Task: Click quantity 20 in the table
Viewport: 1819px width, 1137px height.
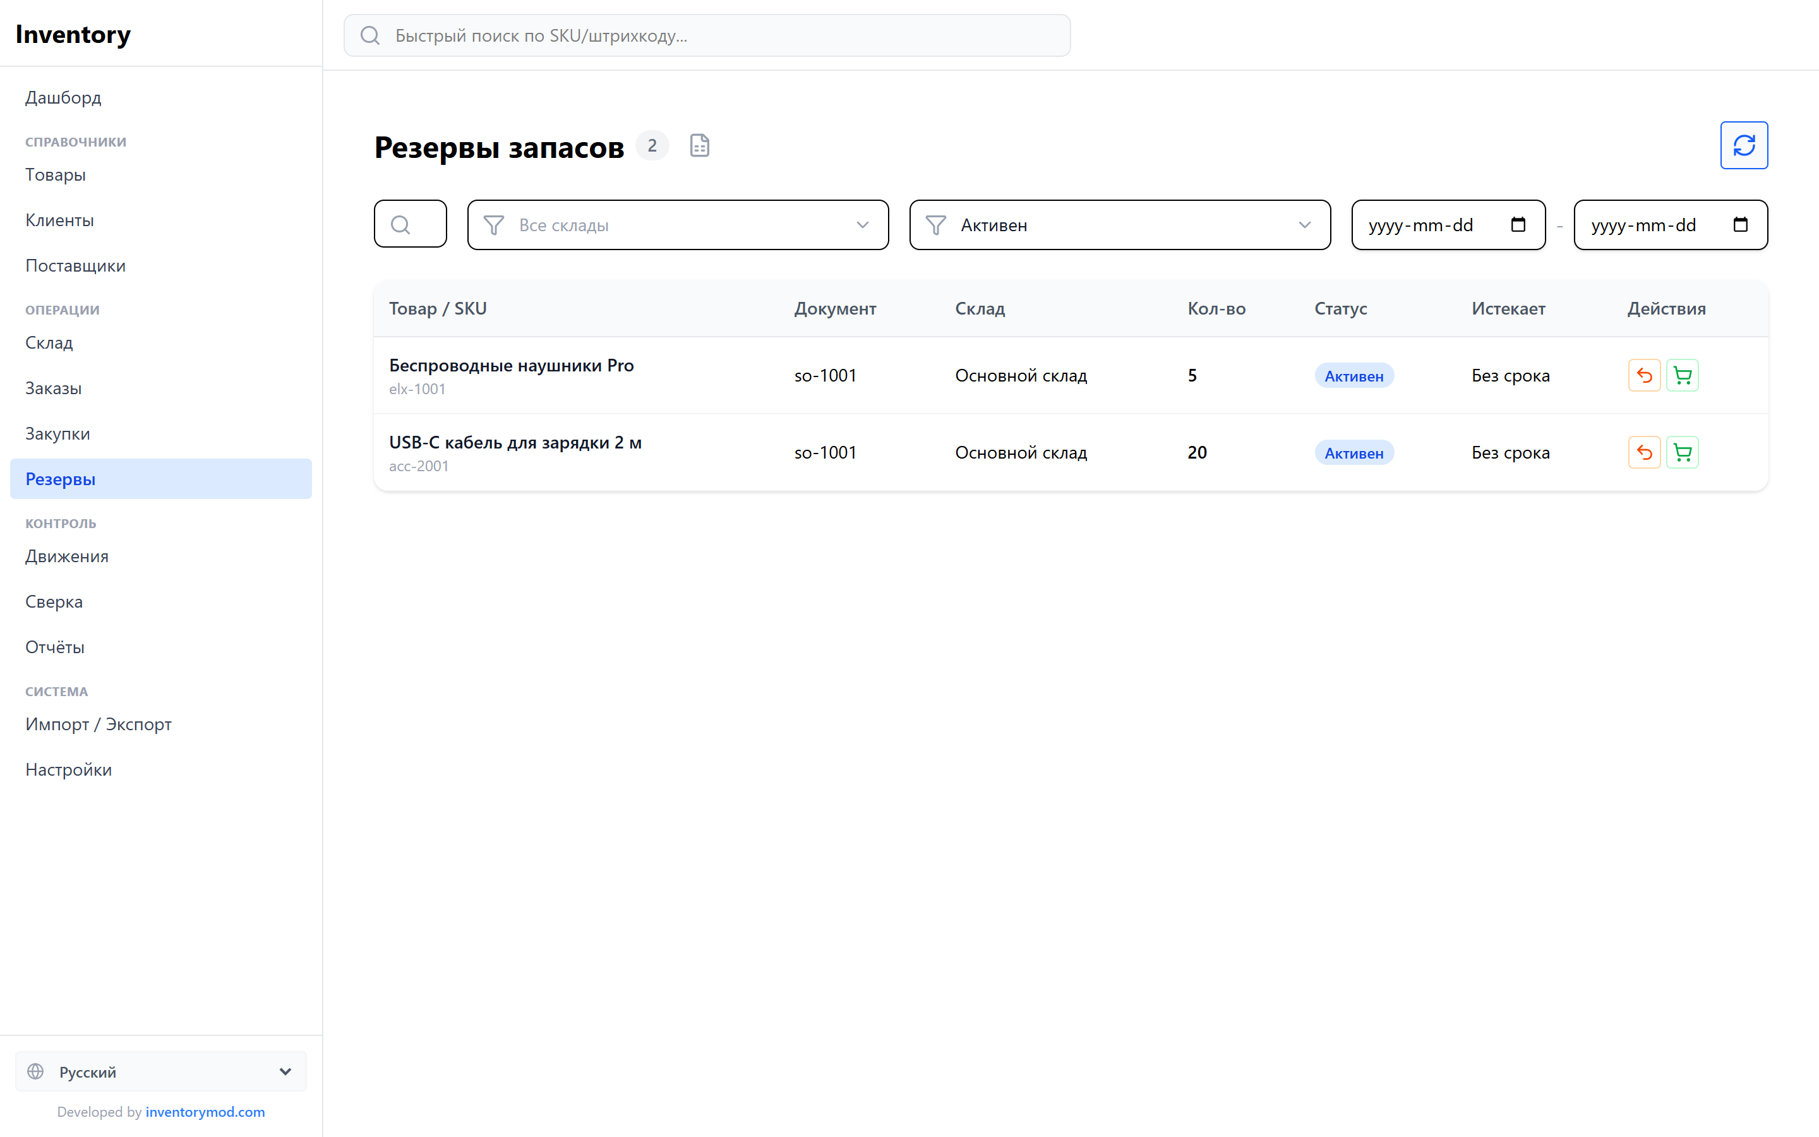Action: (1198, 453)
